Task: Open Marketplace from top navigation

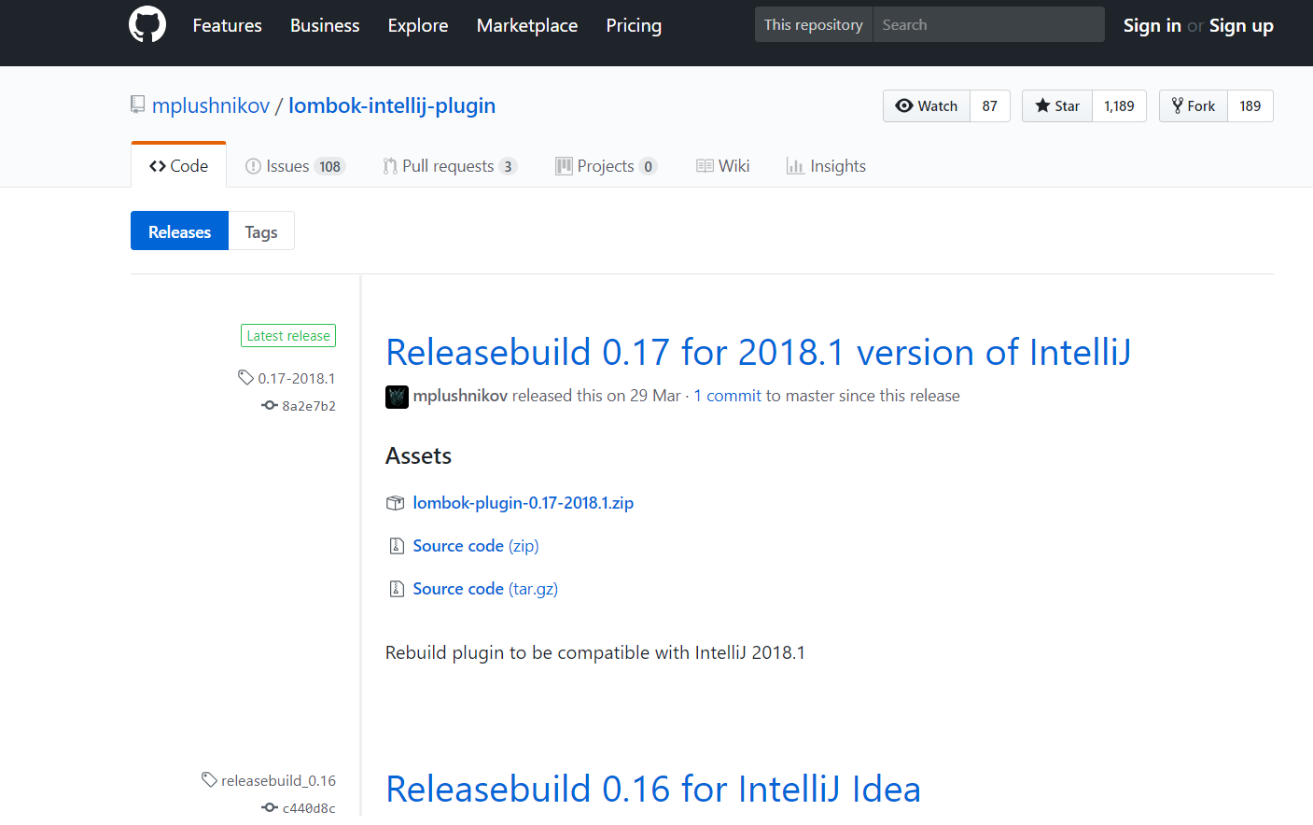Action: tap(527, 25)
